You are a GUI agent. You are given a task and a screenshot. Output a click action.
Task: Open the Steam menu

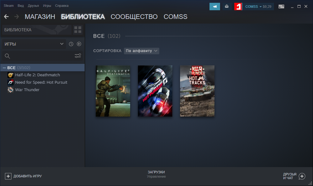[8, 6]
